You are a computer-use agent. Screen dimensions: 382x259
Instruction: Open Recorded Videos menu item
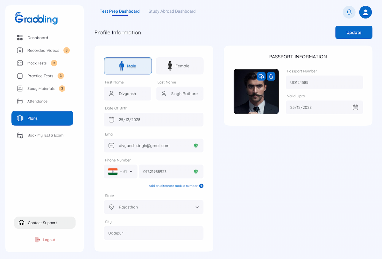coord(43,50)
